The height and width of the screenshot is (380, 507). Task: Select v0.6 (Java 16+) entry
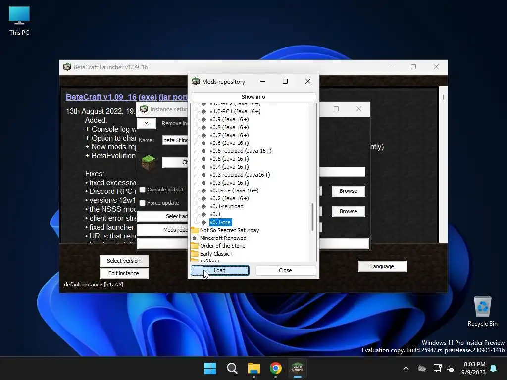[x=229, y=143]
